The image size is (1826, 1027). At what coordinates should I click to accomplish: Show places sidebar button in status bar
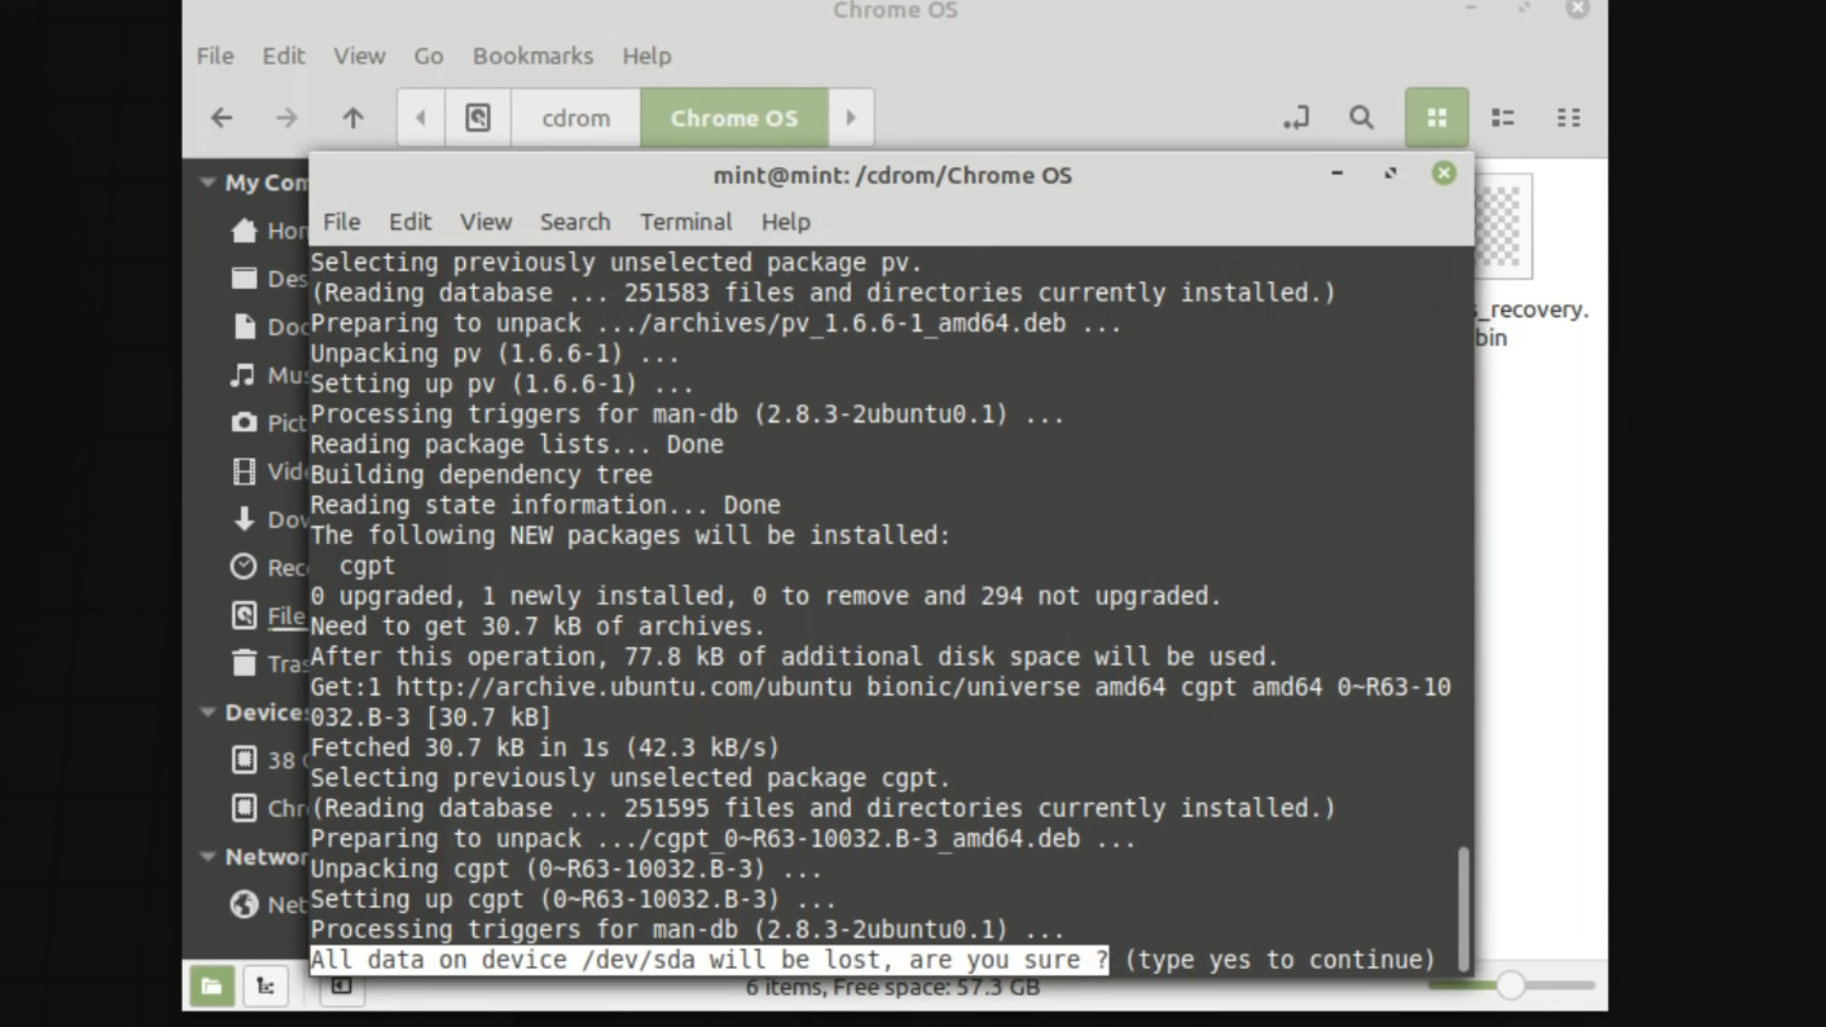[x=211, y=986]
